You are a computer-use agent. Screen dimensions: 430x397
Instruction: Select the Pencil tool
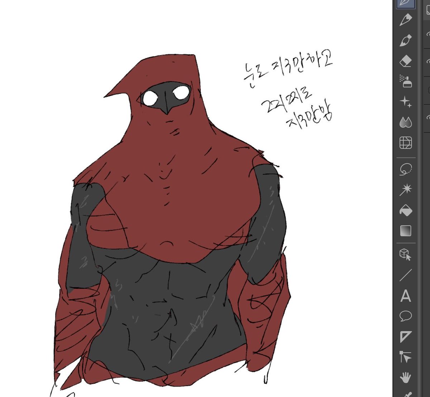tap(406, 20)
